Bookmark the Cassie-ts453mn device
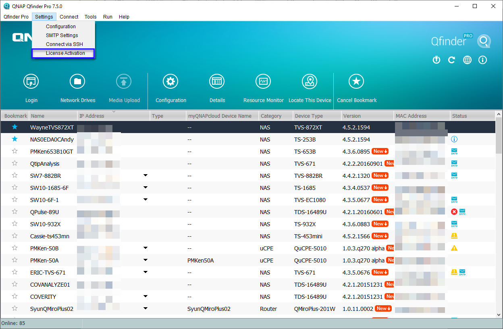The height and width of the screenshot is (329, 503). (x=15, y=235)
